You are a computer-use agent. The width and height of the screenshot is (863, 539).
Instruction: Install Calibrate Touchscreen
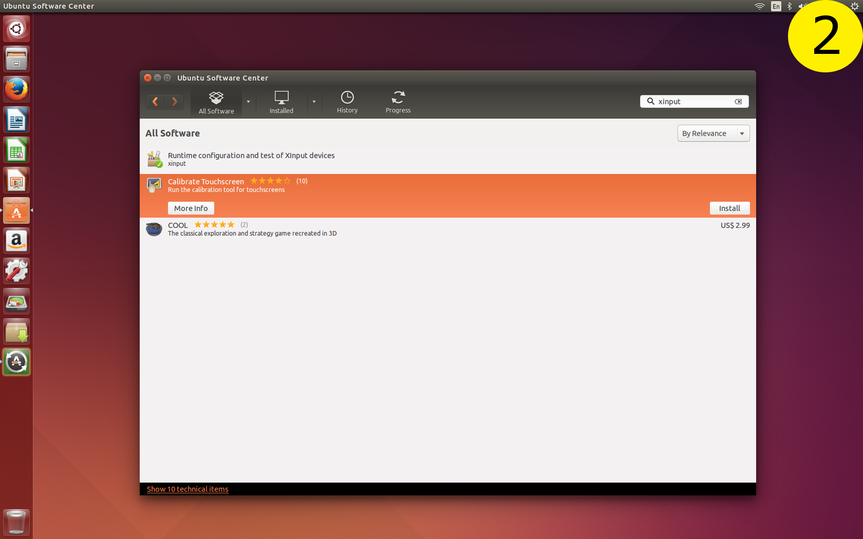click(x=729, y=208)
